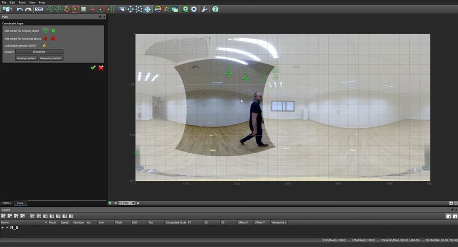The width and height of the screenshot is (458, 247).
Task: Open the panorama save dropdown icon
Action: (7, 9)
